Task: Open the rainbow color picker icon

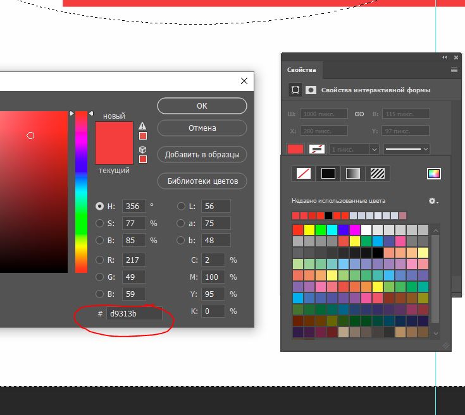Action: click(434, 174)
